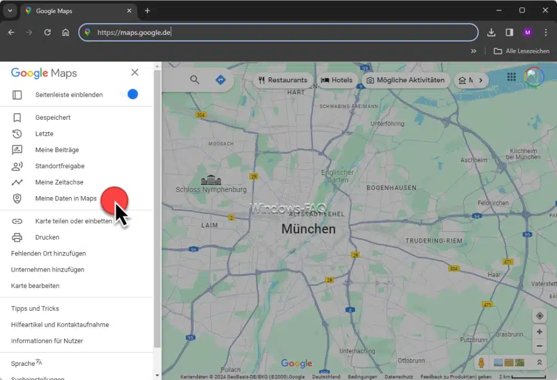
Task: Open Hilfeartikel und Kontaktaufnahme
Action: (x=60, y=325)
